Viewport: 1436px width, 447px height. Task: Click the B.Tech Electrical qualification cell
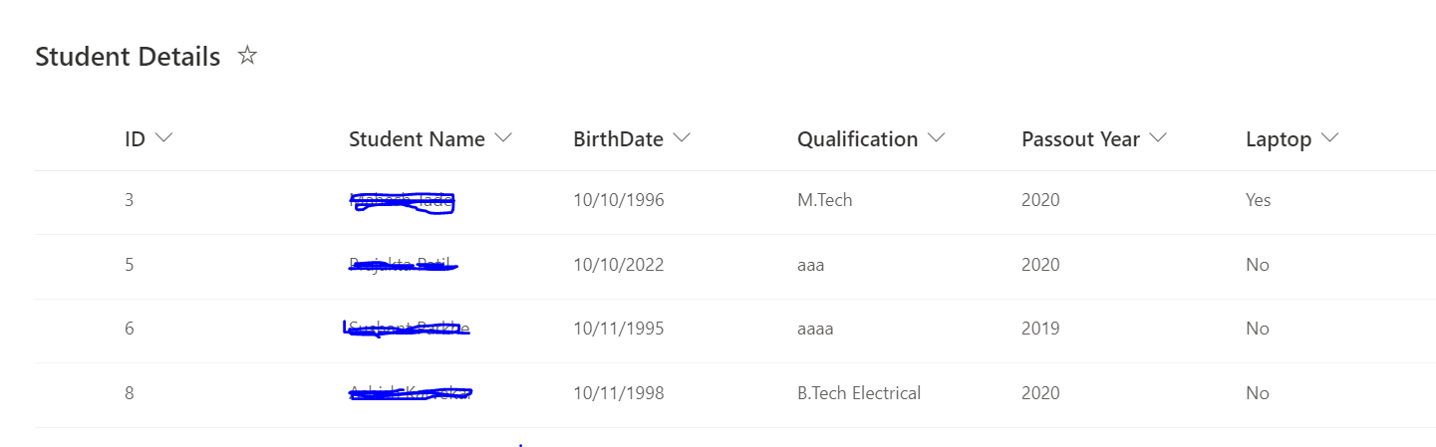point(859,393)
